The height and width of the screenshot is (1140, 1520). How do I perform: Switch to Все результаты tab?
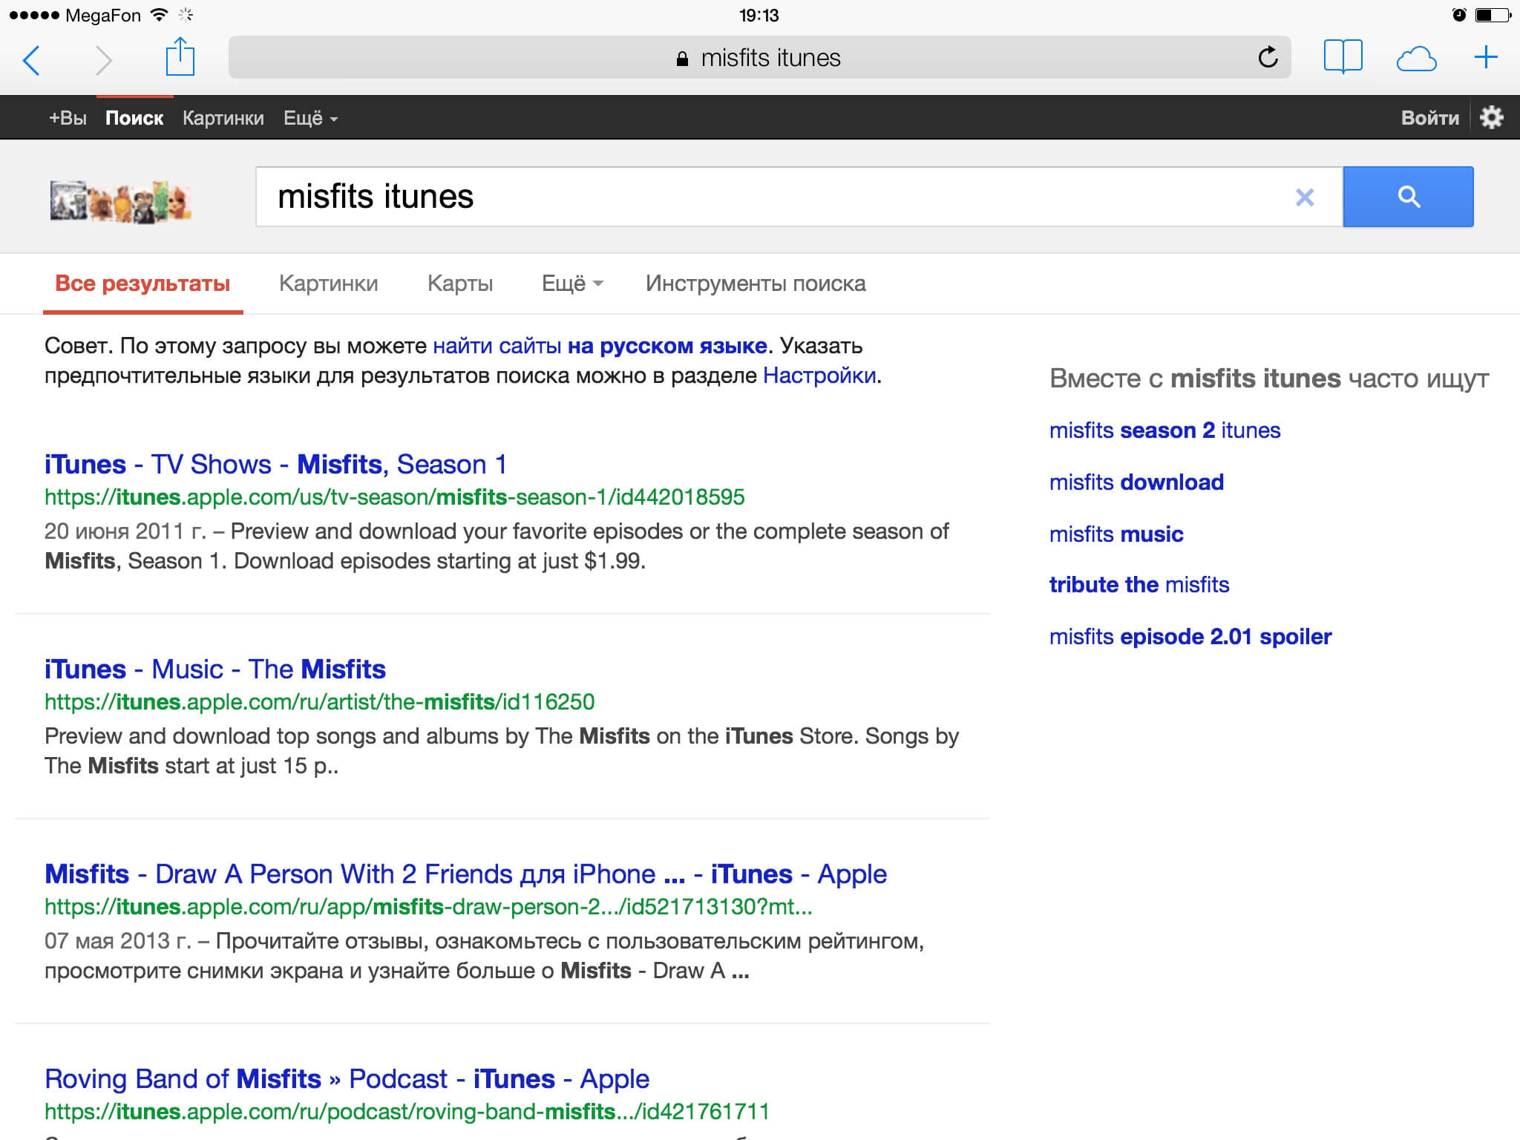(x=142, y=284)
